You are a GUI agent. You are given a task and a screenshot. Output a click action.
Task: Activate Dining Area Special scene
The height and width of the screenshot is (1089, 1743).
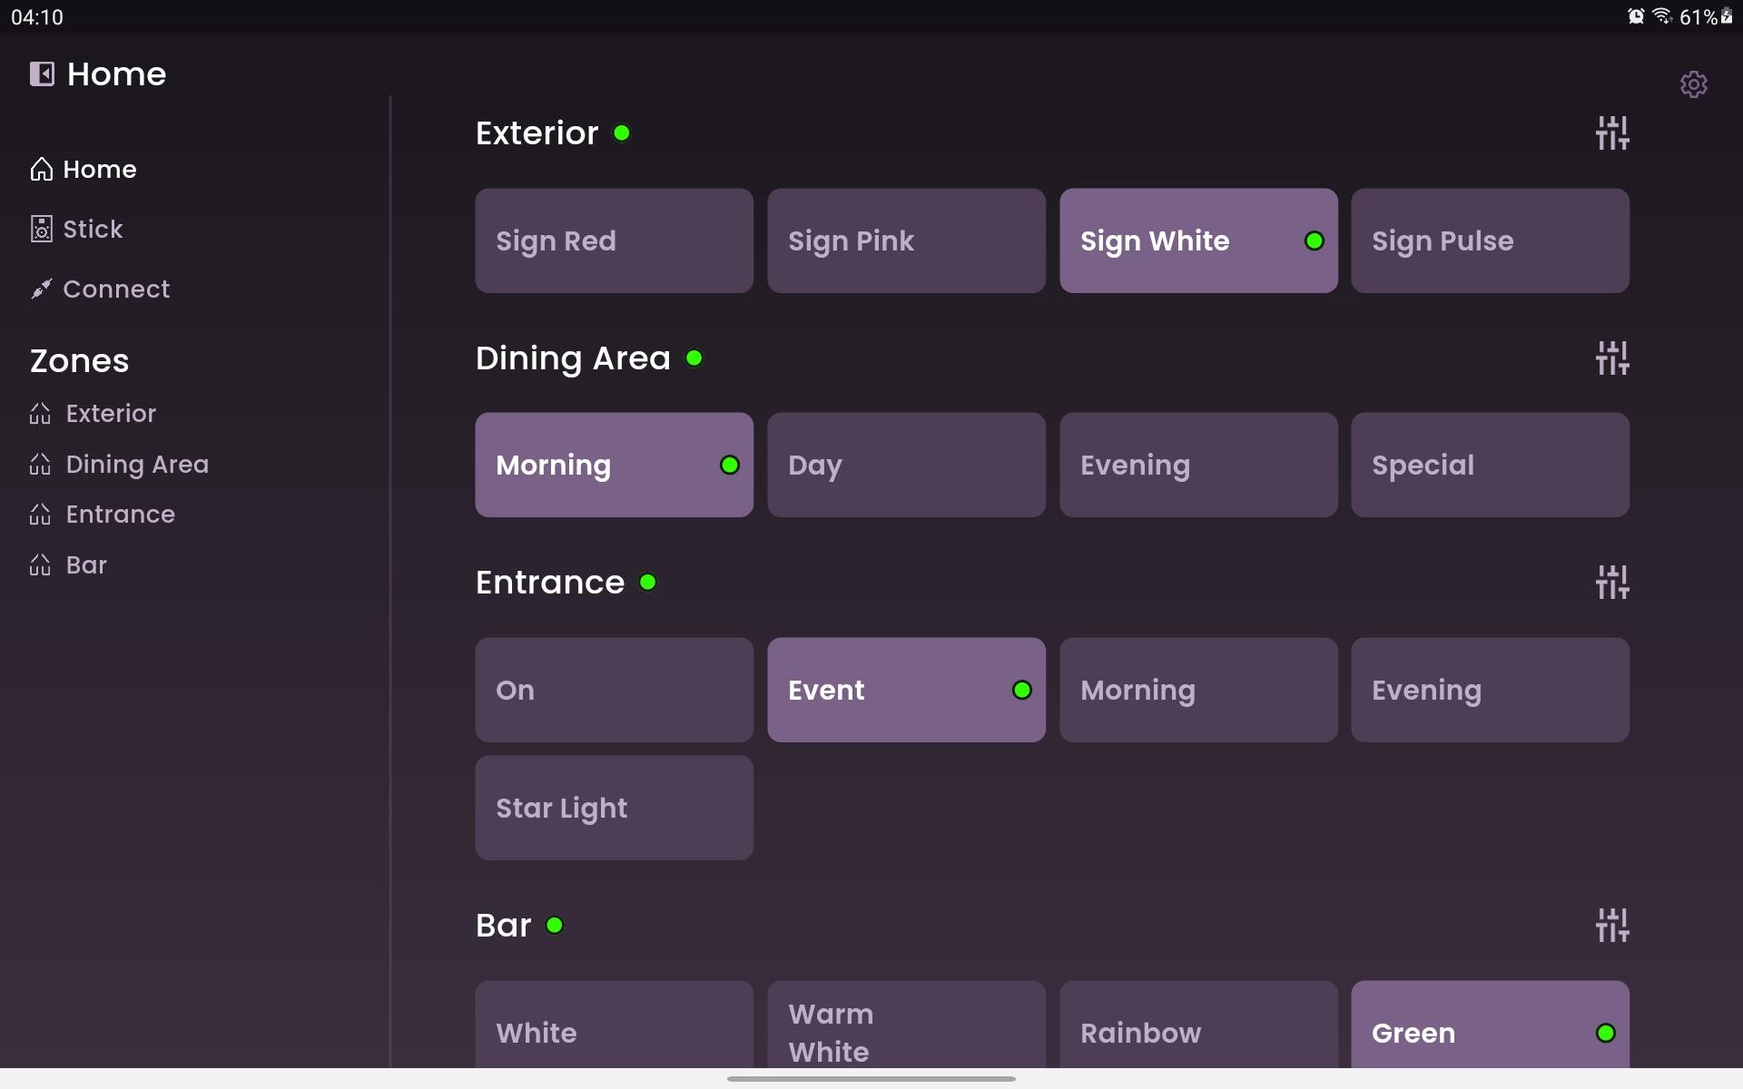pyautogui.click(x=1490, y=465)
